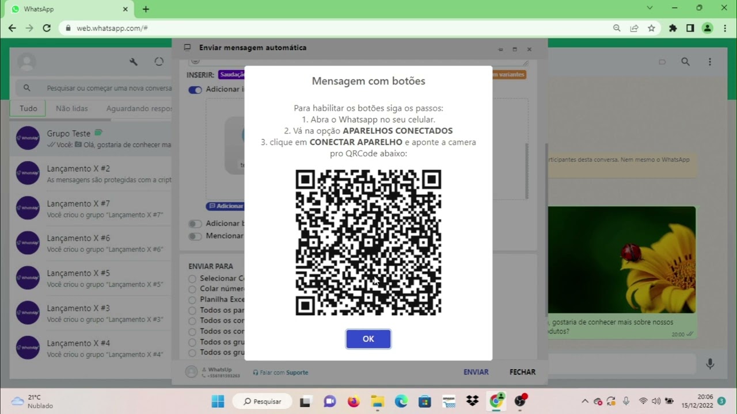
Task: Reload the page with the refresh icon
Action: (47, 28)
